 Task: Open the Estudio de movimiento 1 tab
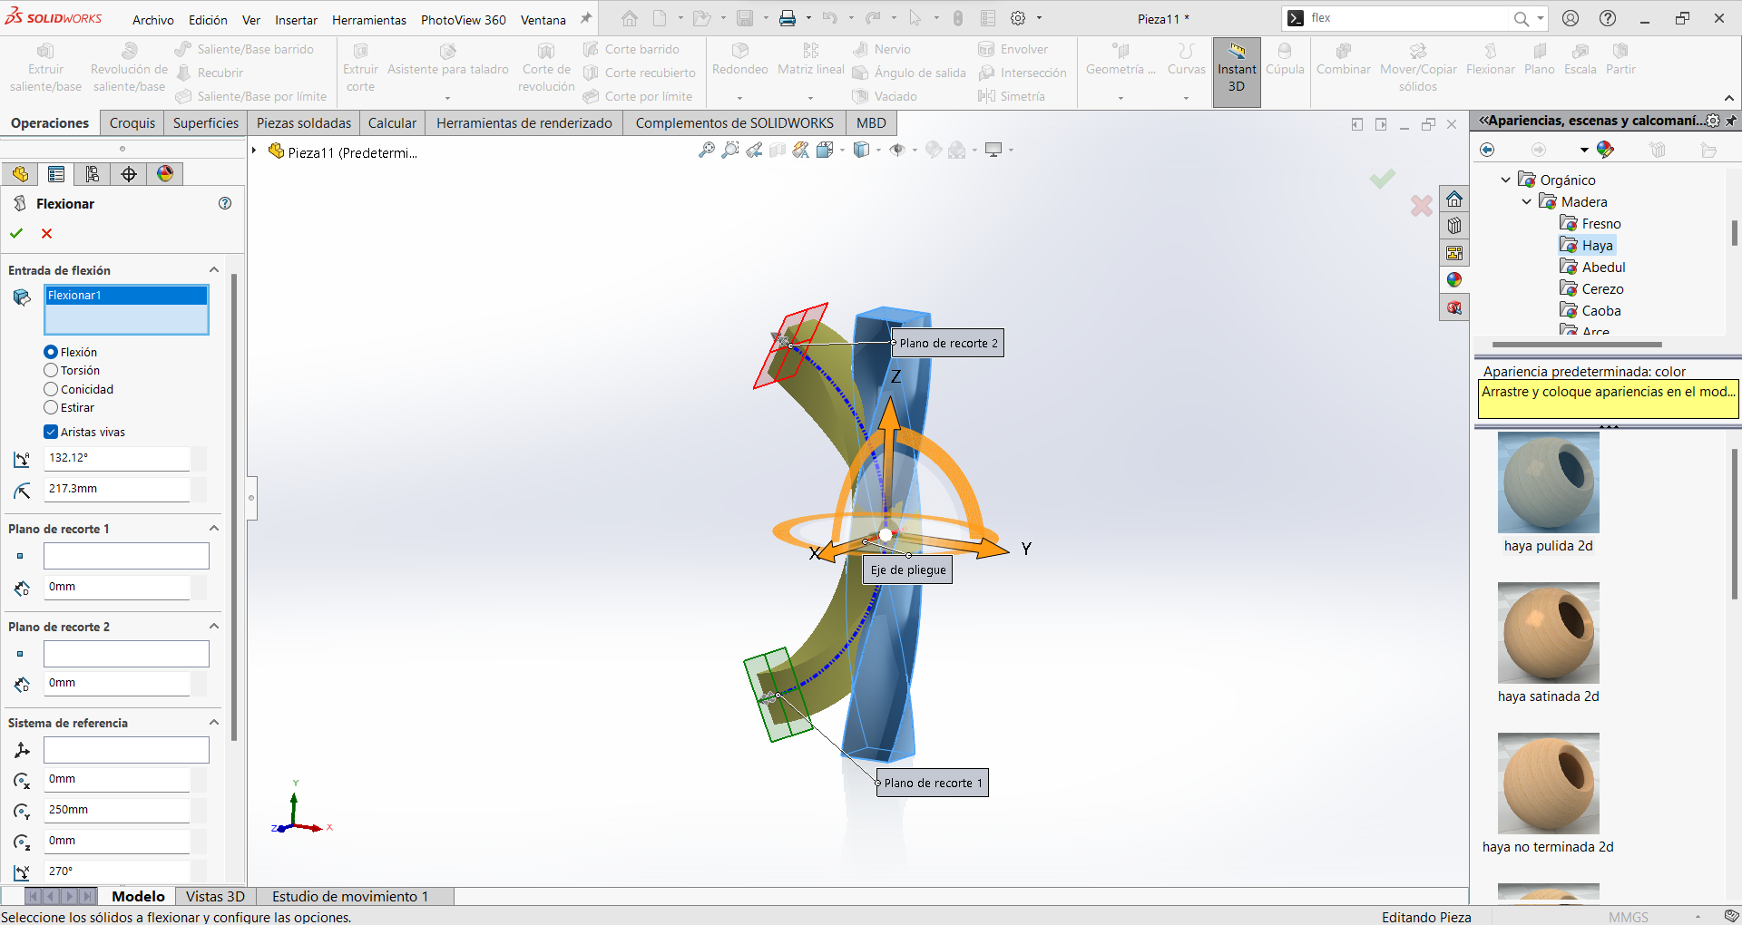[x=350, y=896]
